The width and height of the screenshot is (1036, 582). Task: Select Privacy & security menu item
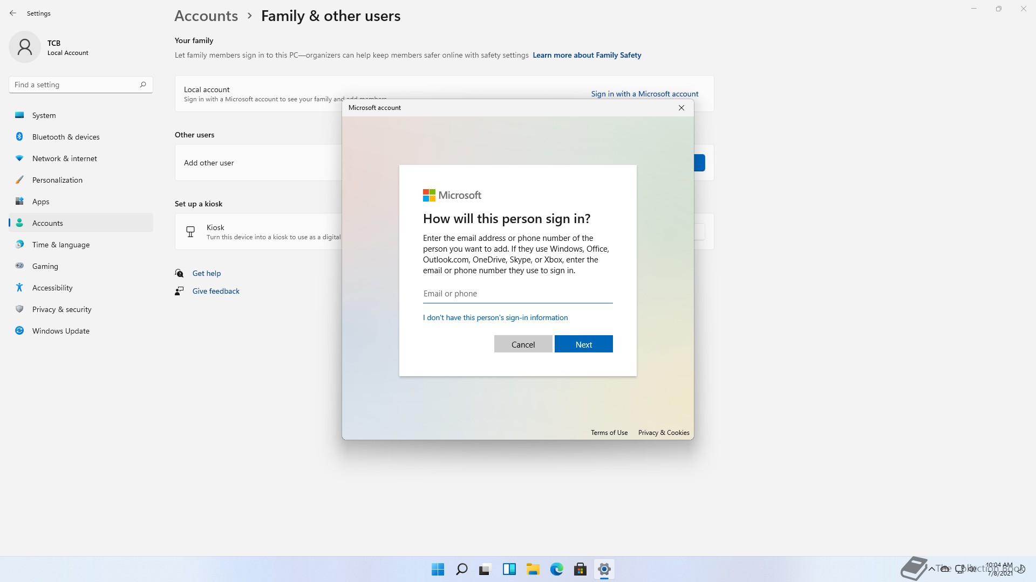81,309
